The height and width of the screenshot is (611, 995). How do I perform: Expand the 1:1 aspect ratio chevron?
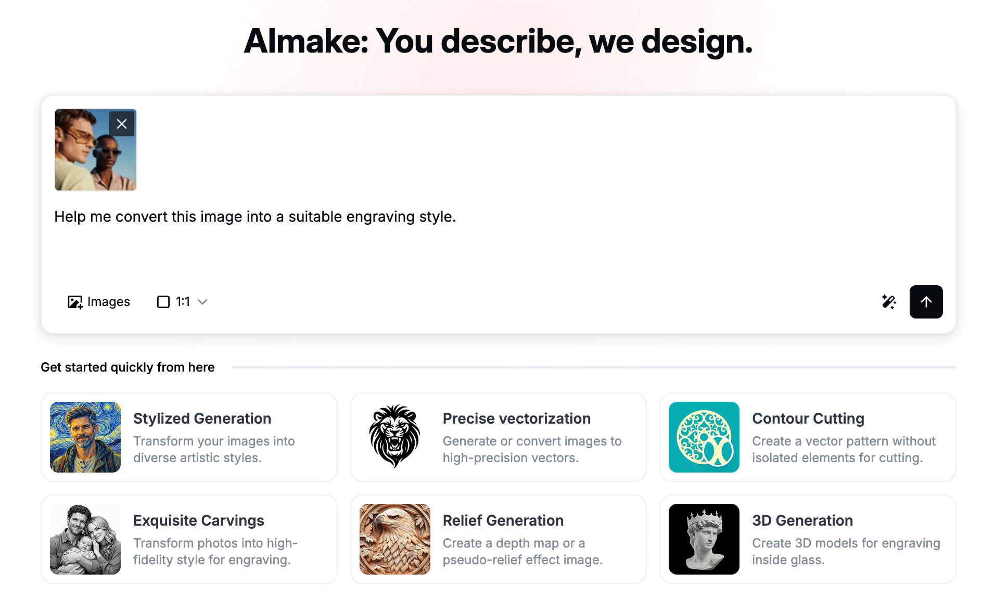tap(203, 302)
